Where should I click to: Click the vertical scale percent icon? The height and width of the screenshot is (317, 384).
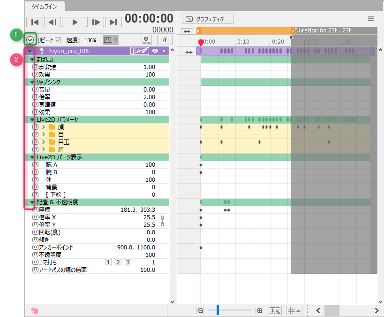tap(275, 310)
